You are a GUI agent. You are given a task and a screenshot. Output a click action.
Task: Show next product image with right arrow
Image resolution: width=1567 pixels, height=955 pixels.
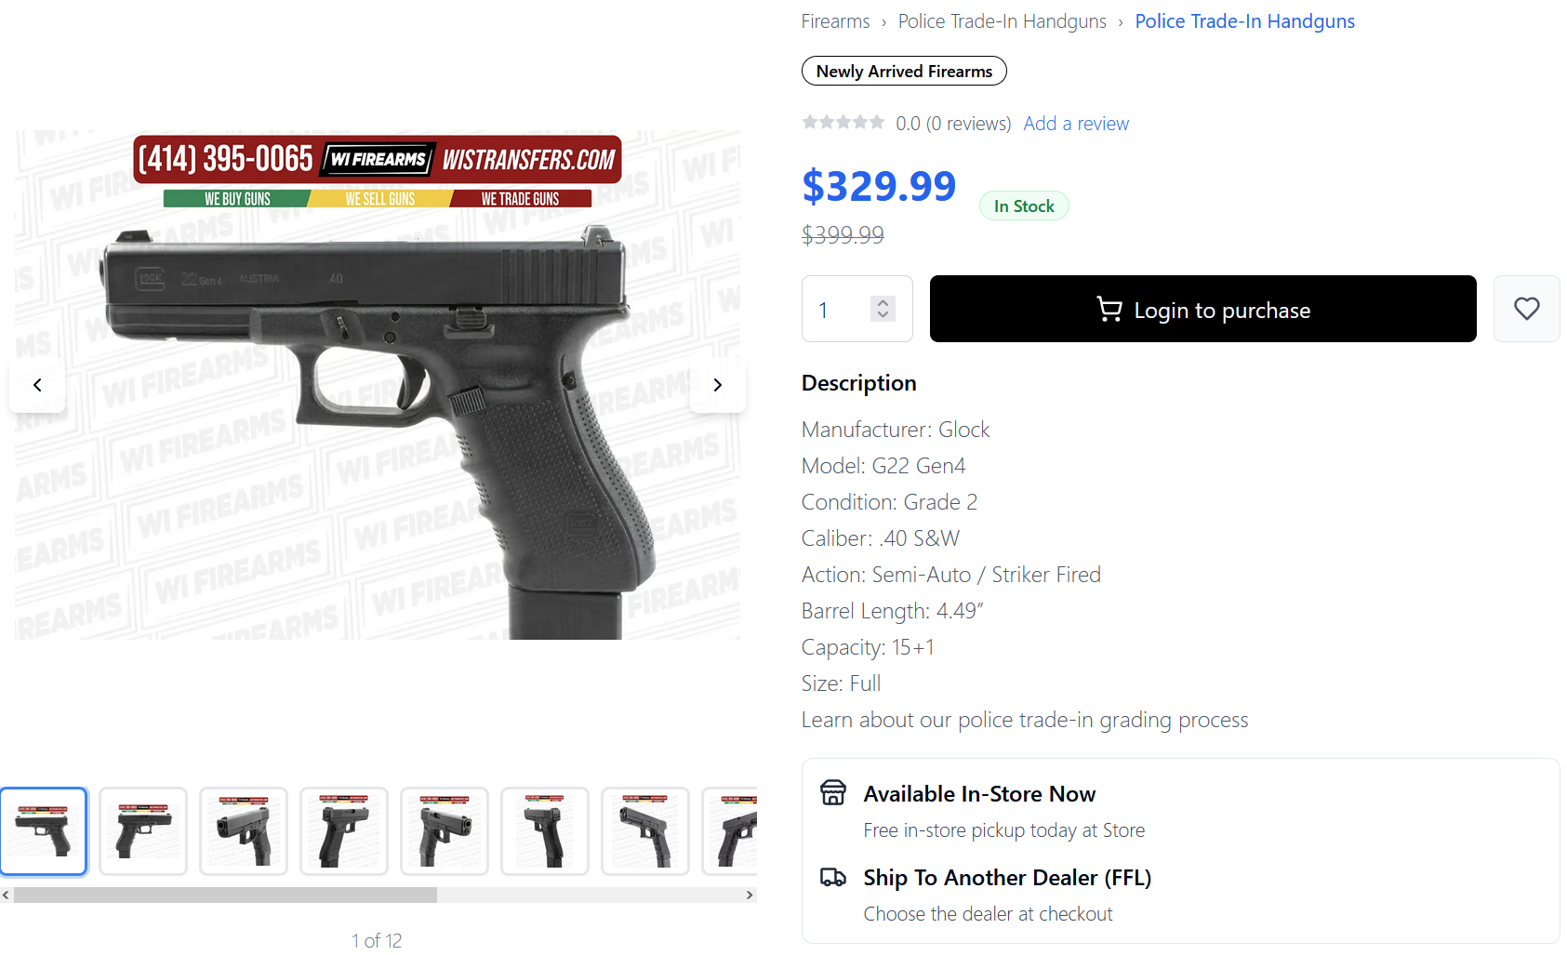pyautogui.click(x=717, y=385)
